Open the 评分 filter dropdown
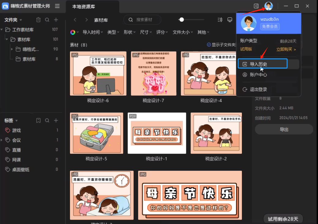318x224 pixels. (162, 32)
